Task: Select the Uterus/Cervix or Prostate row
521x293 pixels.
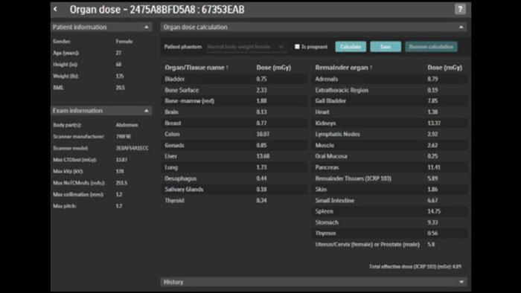Action: pyautogui.click(x=390, y=245)
